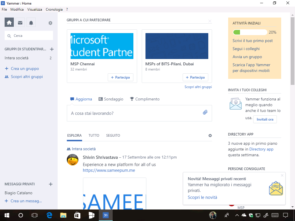Open the Intera società group icon in feed
295x221 pixels.
pyautogui.click(x=69, y=149)
